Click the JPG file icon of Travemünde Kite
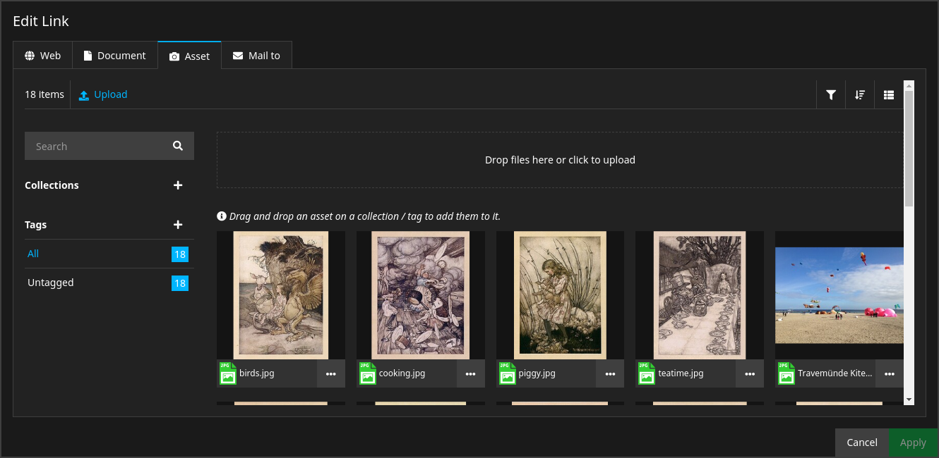Screen dimensions: 939x458 click(786, 373)
